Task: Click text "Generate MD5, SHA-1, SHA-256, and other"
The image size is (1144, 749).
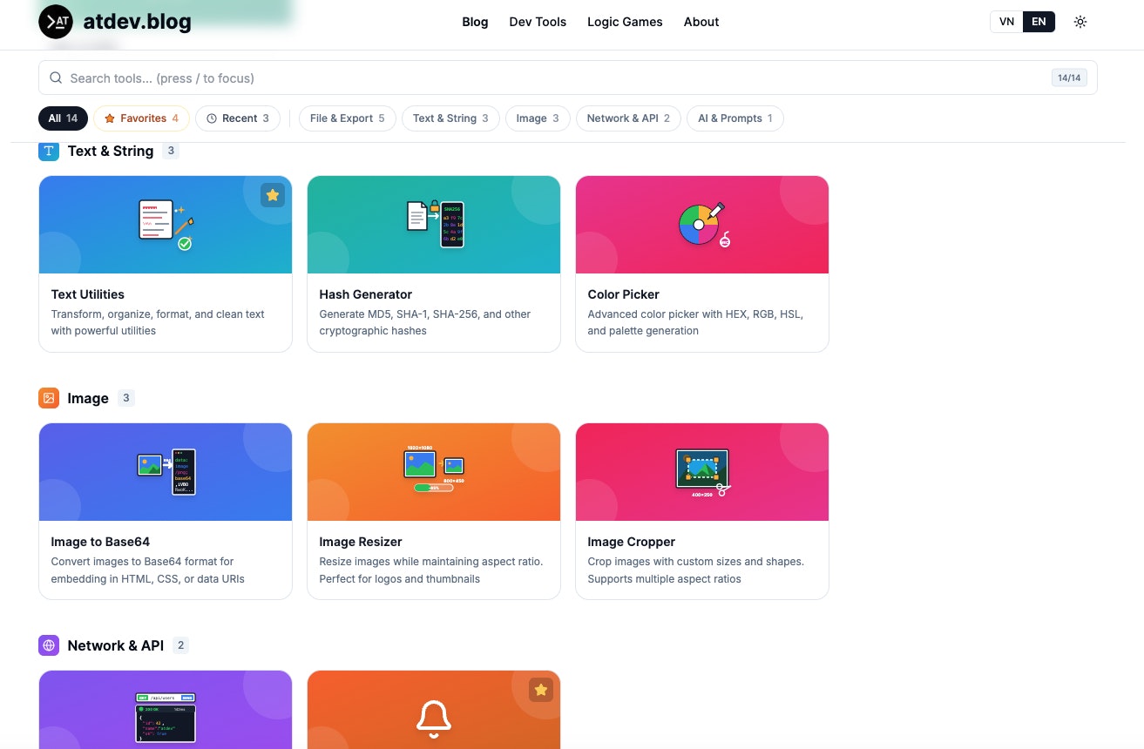Action: [425, 314]
